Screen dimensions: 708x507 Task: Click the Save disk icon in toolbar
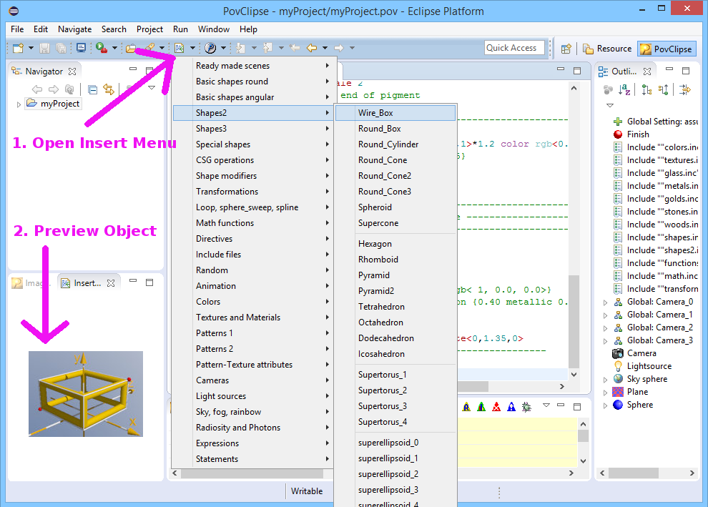click(45, 48)
